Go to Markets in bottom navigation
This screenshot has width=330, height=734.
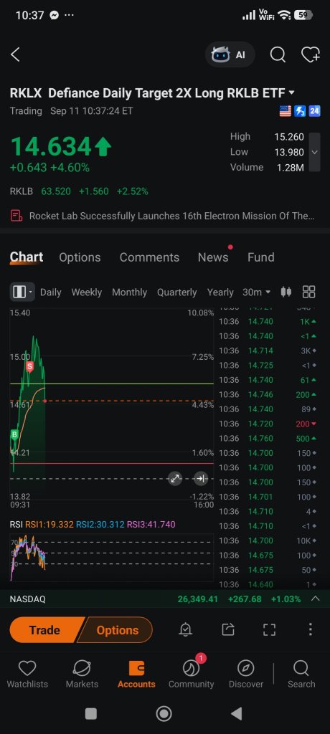(x=82, y=675)
